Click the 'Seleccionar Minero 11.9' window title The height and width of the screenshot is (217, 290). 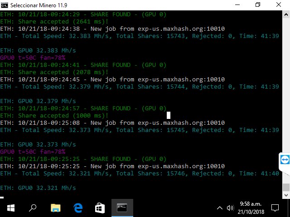pos(39,5)
